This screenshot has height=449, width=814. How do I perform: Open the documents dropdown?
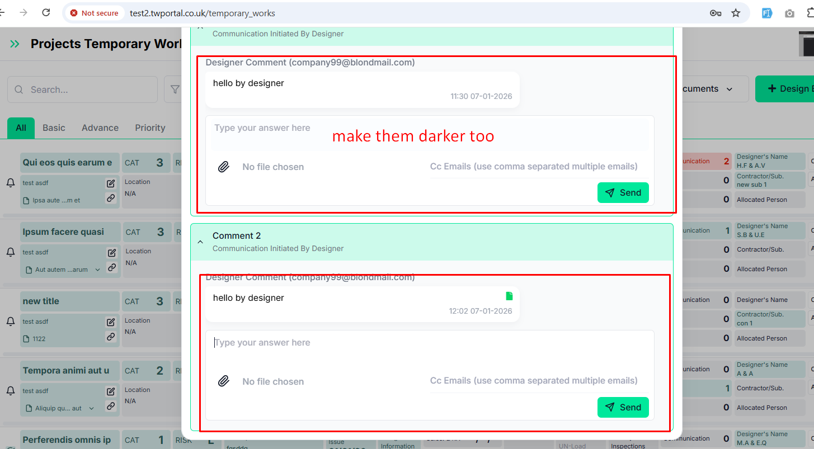tap(711, 89)
